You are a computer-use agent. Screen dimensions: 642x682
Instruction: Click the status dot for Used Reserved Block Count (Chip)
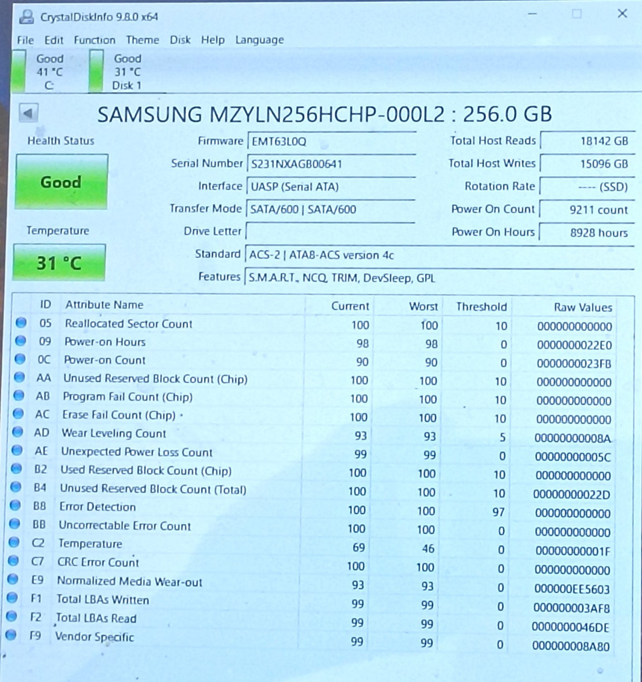pos(16,468)
